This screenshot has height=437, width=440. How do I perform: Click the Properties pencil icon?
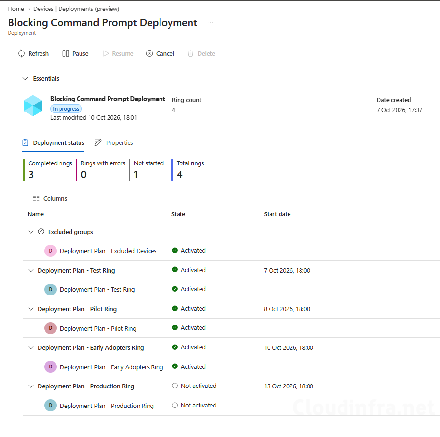(x=98, y=142)
